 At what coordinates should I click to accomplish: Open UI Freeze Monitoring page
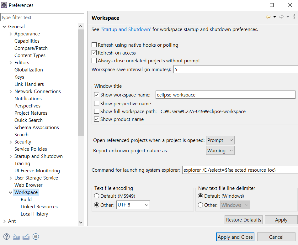pyautogui.click(x=37, y=171)
